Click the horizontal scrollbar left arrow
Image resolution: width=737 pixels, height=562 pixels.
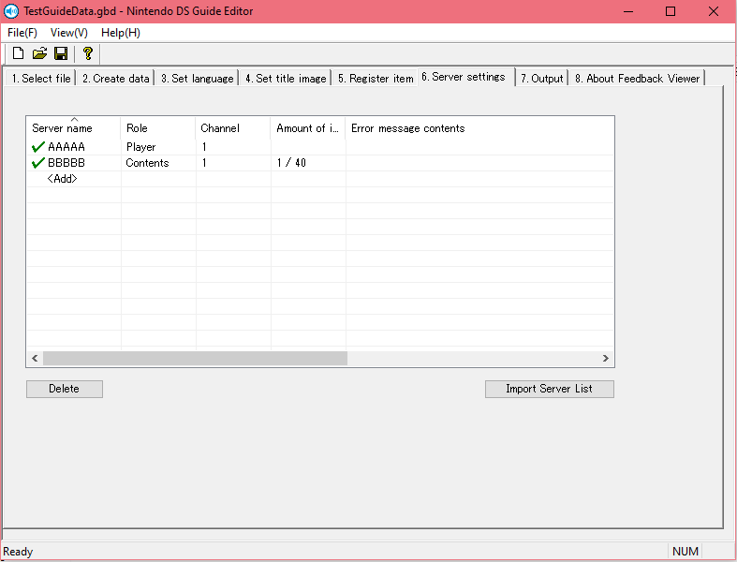tap(35, 359)
